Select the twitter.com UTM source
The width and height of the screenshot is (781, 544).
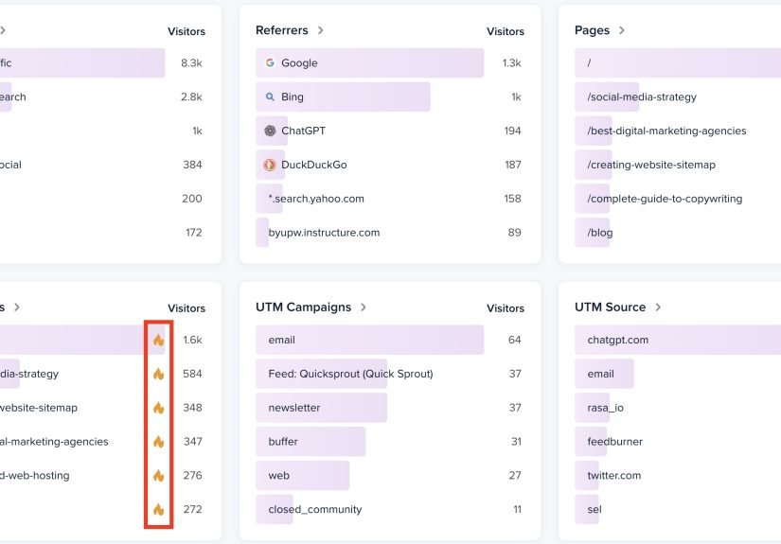point(678,475)
